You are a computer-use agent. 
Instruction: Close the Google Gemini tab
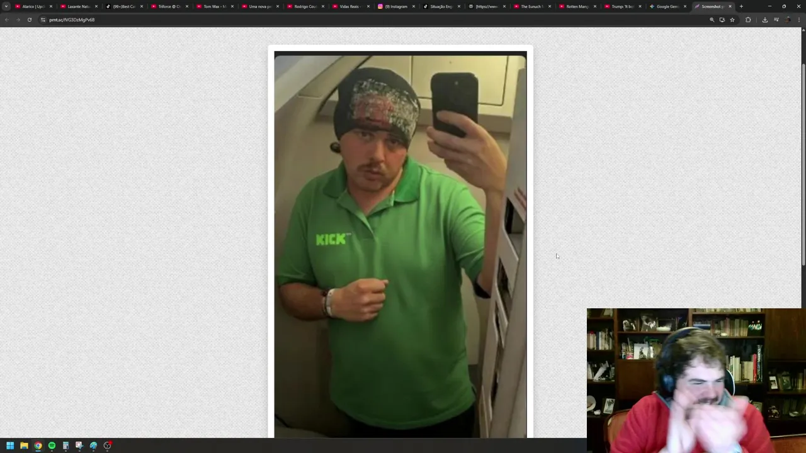tap(685, 6)
